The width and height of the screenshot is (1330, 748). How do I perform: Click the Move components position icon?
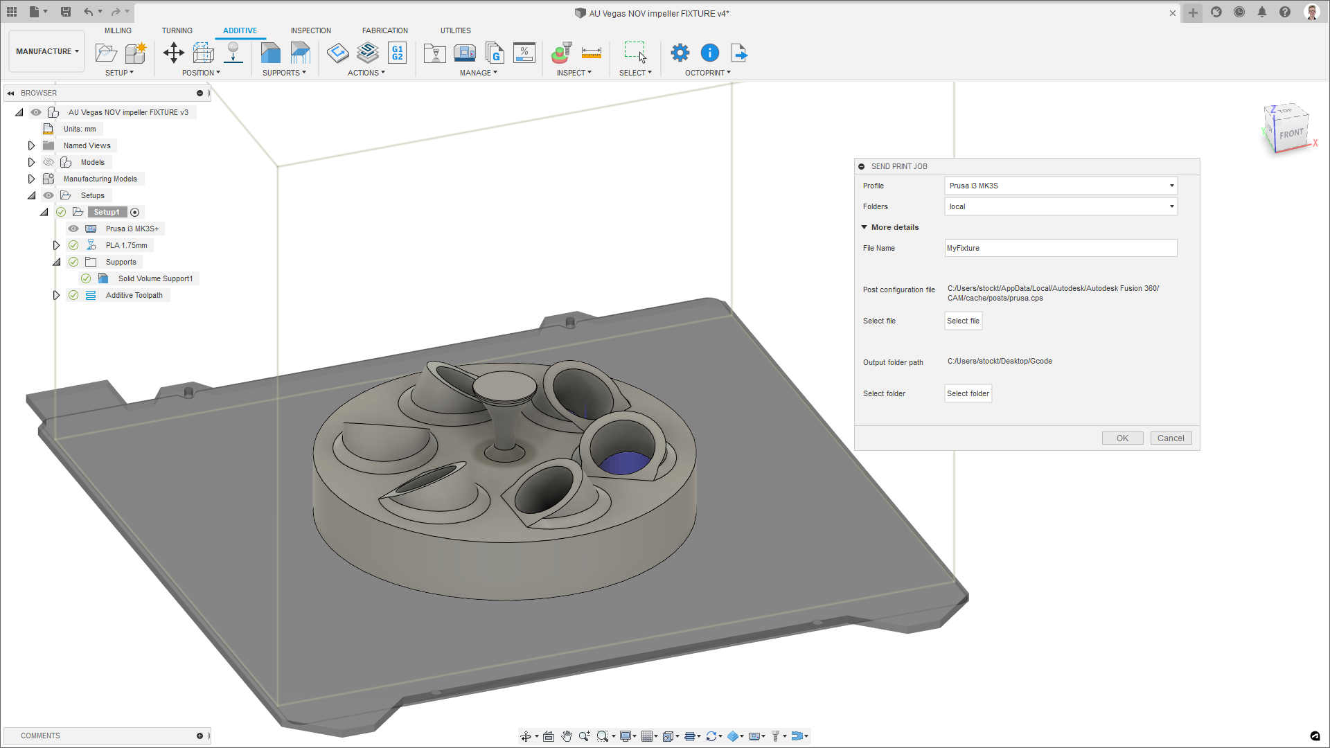point(173,53)
